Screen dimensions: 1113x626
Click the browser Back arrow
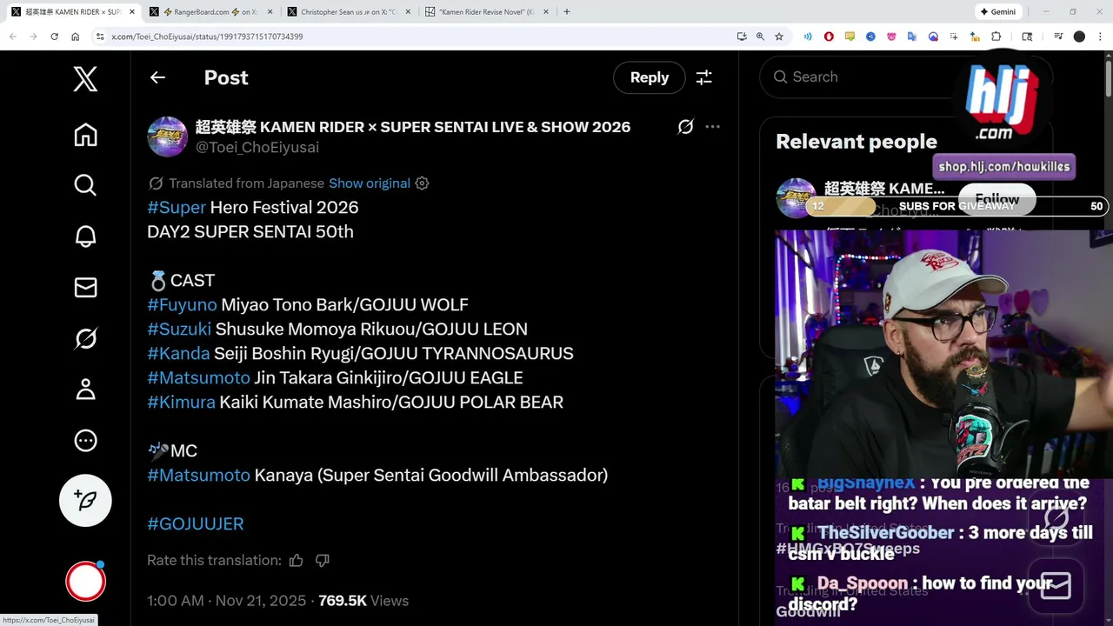(13, 37)
